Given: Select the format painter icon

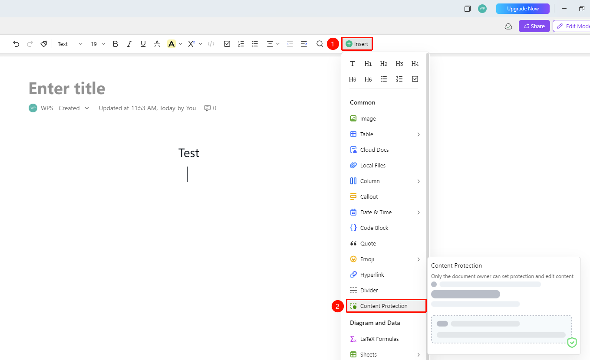Looking at the screenshot, I should [x=44, y=44].
